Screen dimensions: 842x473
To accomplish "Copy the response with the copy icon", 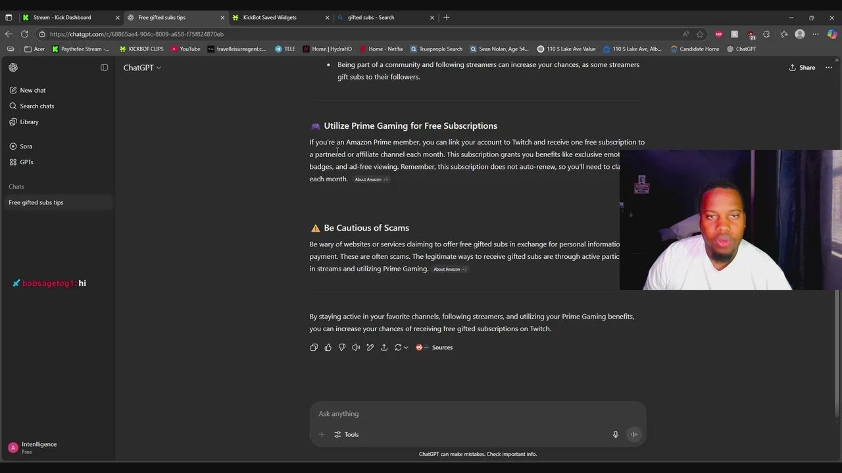I will point(314,348).
